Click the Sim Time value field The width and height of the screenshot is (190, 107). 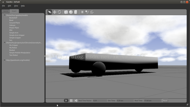click(x=125, y=100)
